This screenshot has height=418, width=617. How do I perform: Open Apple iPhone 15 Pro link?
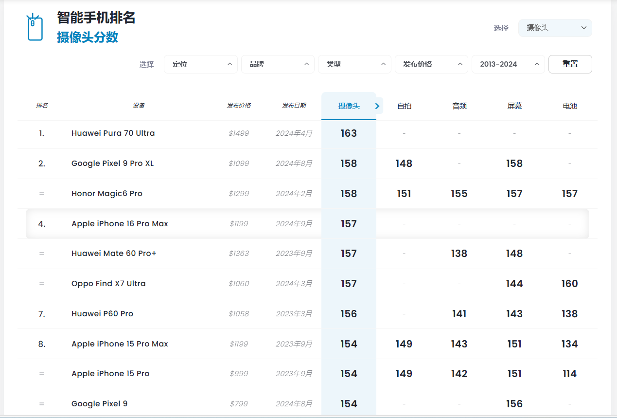(x=110, y=374)
